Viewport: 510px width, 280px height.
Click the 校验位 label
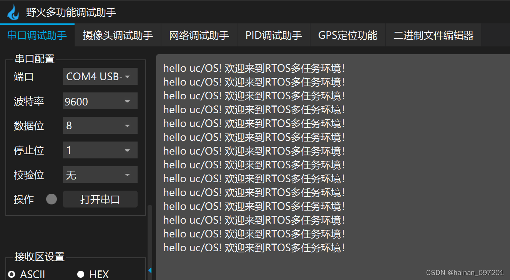click(29, 175)
